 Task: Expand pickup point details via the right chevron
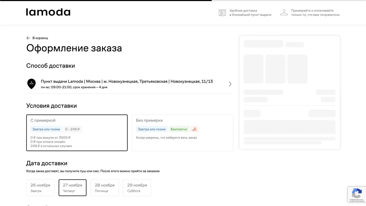click(230, 84)
